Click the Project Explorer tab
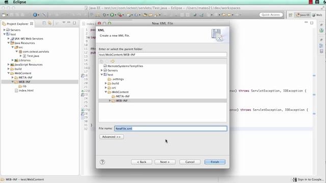This screenshot has height=183, width=326. 18,24
